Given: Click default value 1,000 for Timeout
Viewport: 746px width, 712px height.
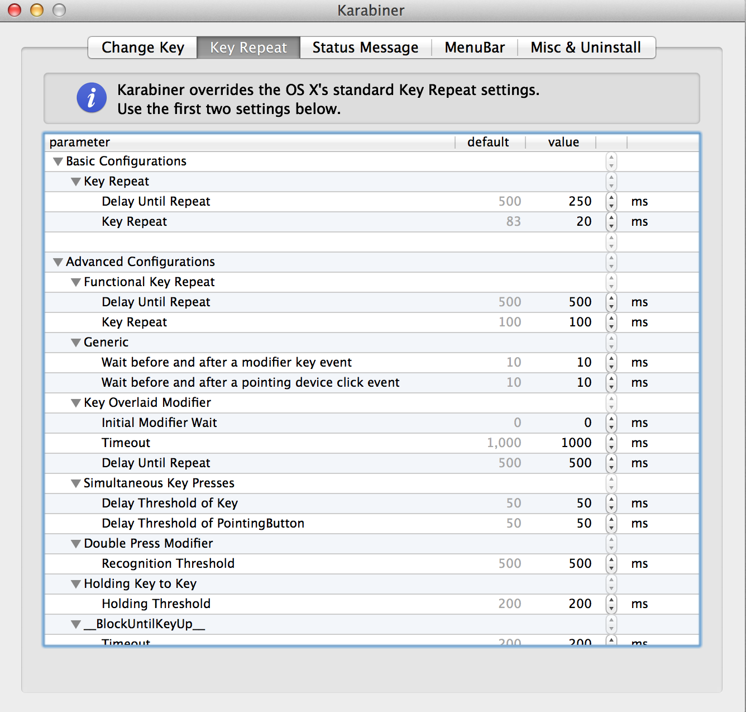Looking at the screenshot, I should pyautogui.click(x=504, y=443).
